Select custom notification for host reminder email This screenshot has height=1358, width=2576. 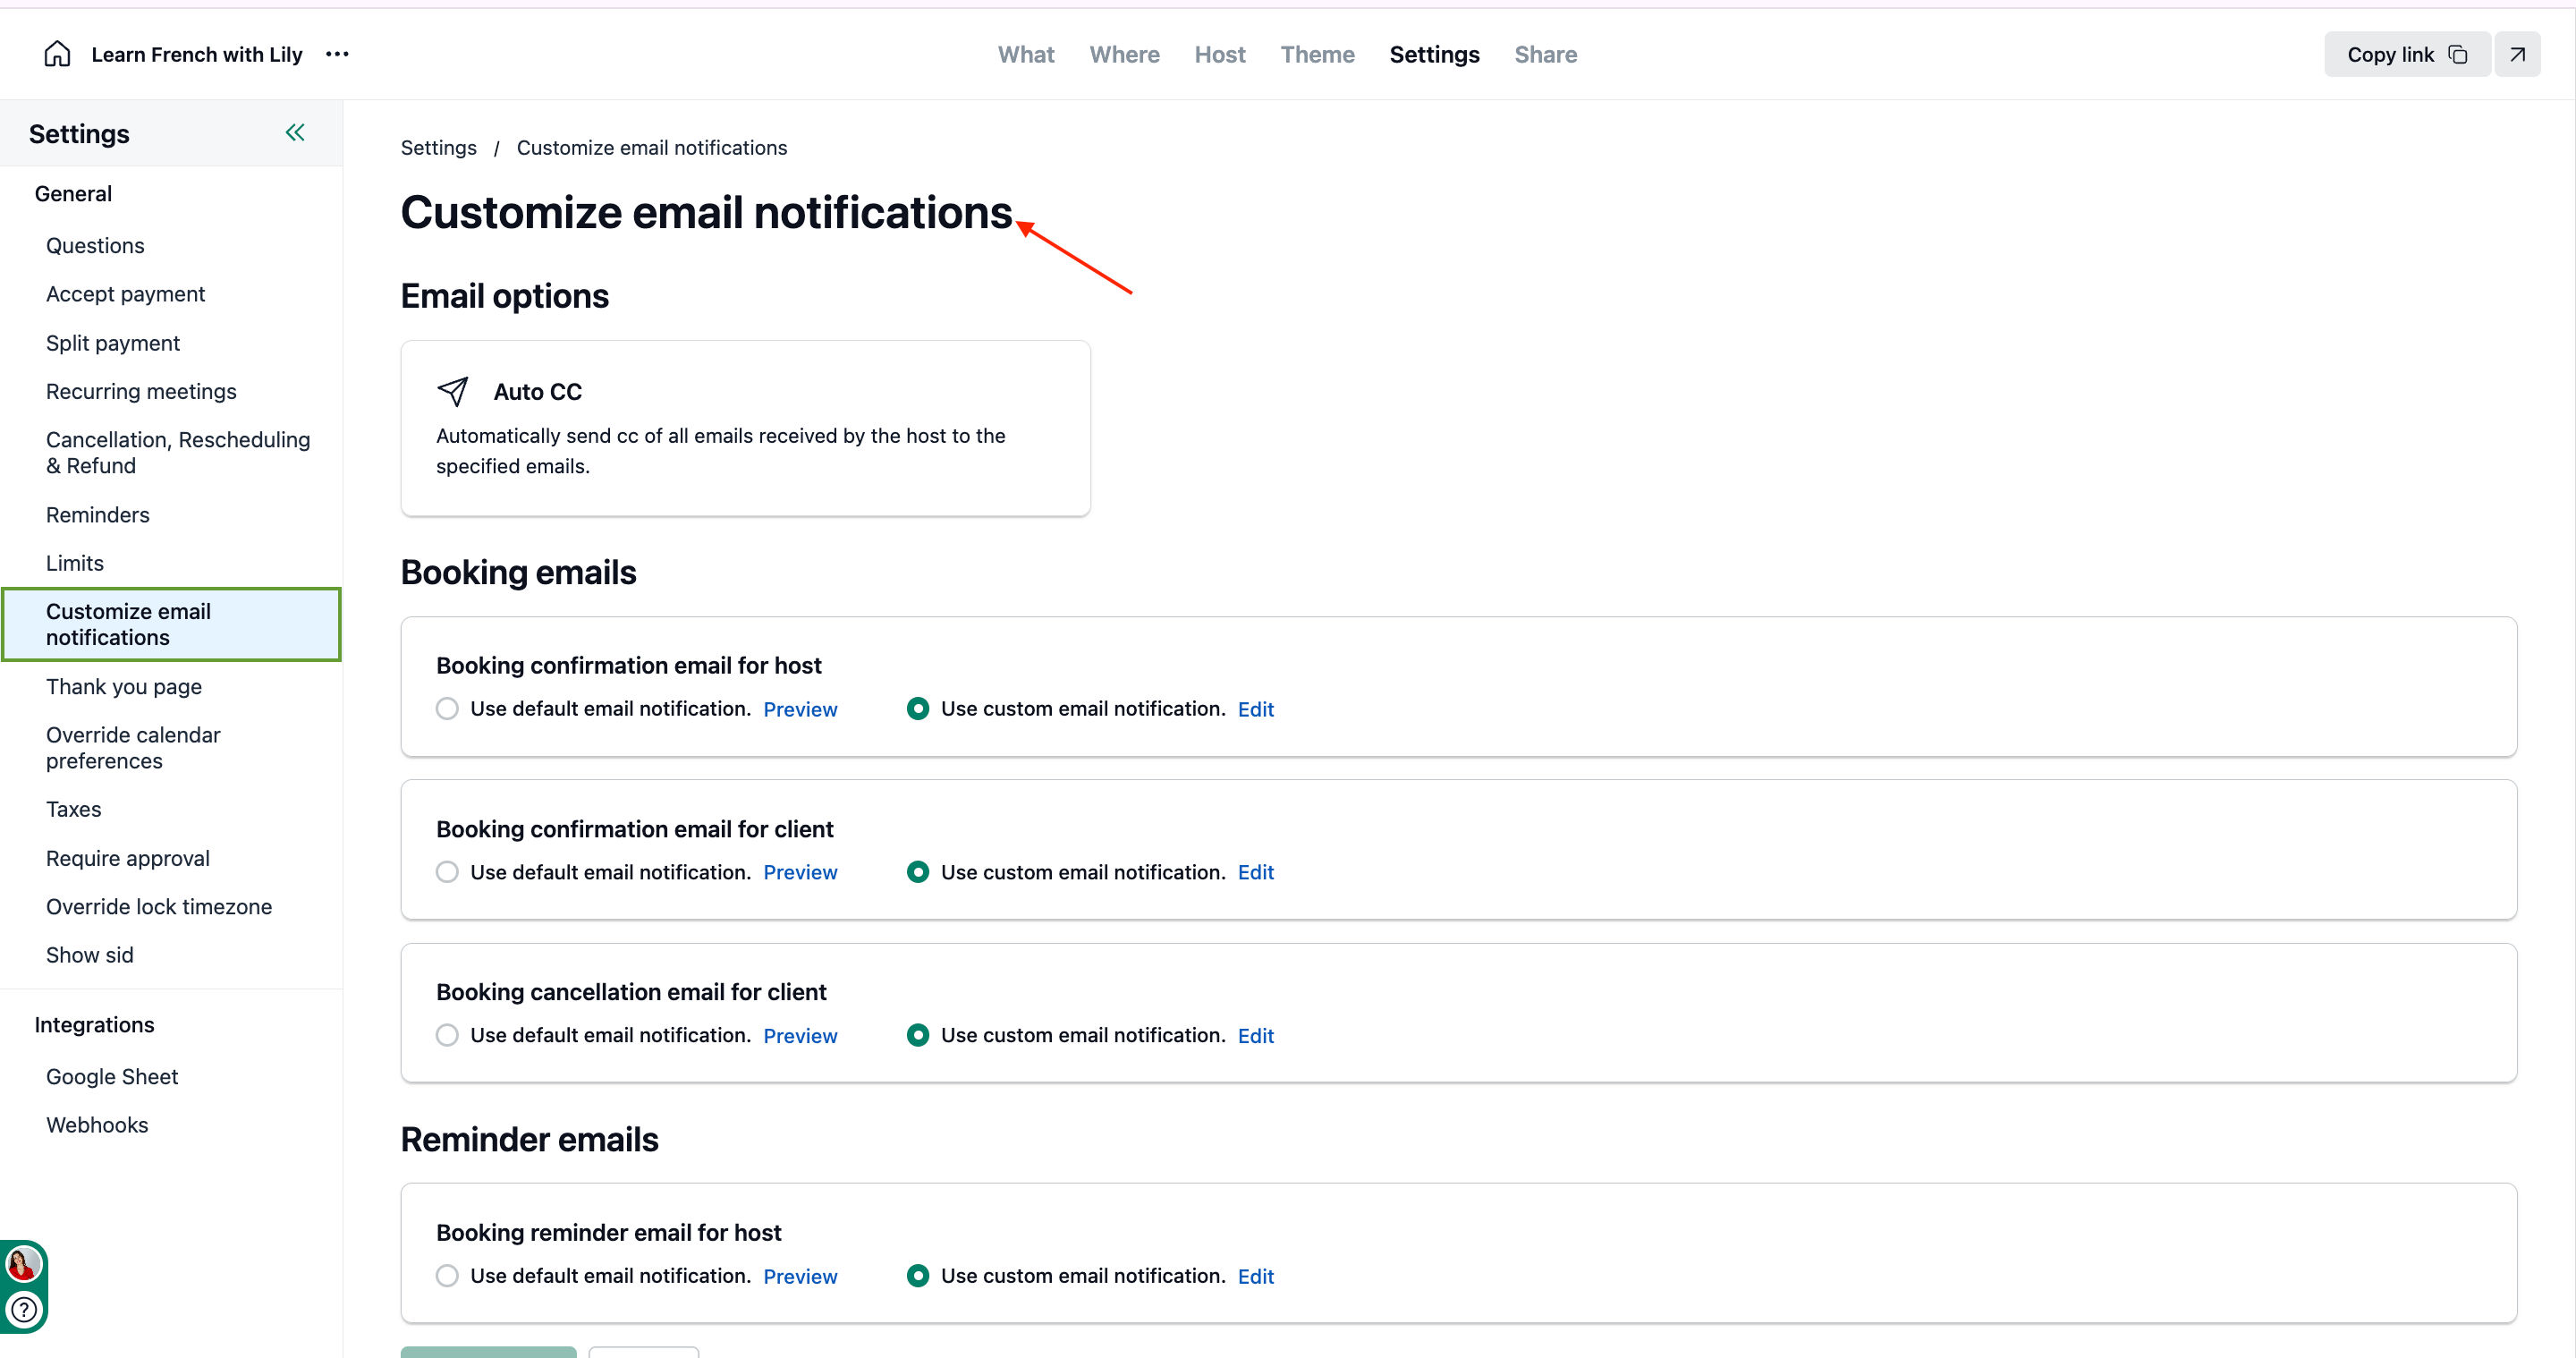[917, 1275]
